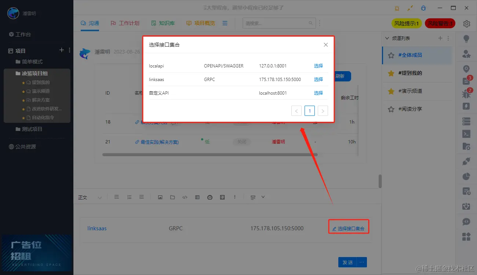Toggle the star on #演示频道 channel
This screenshot has width=477, height=275.
391,91
